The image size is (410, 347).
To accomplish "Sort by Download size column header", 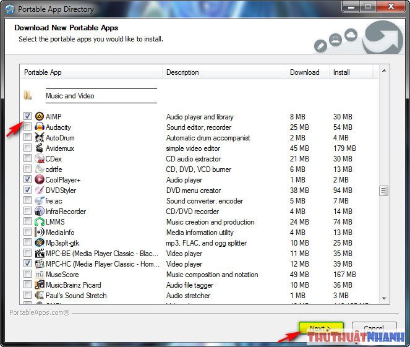I will point(307,72).
